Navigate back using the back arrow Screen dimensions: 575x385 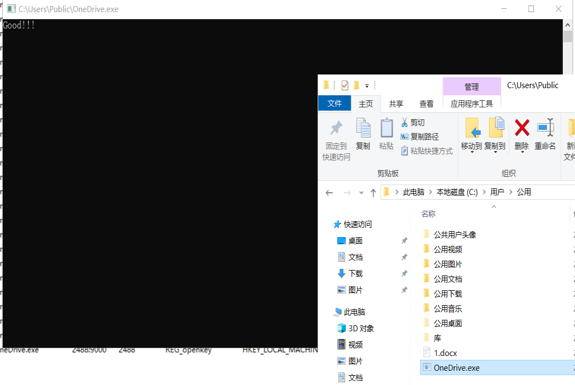[x=329, y=192]
